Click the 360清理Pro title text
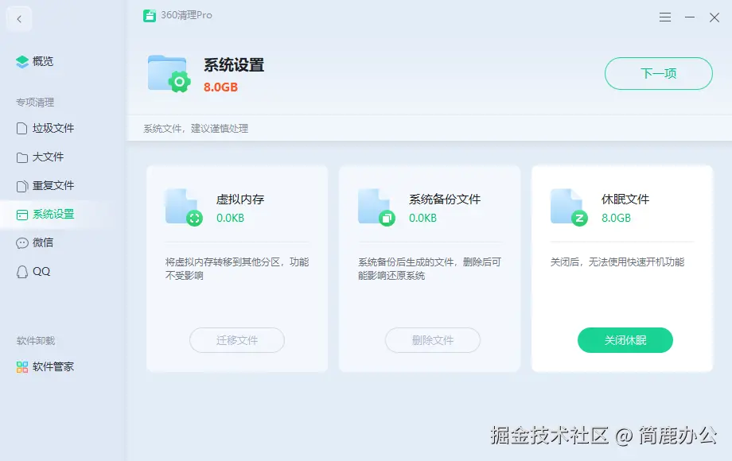The width and height of the screenshot is (732, 461). [x=186, y=15]
